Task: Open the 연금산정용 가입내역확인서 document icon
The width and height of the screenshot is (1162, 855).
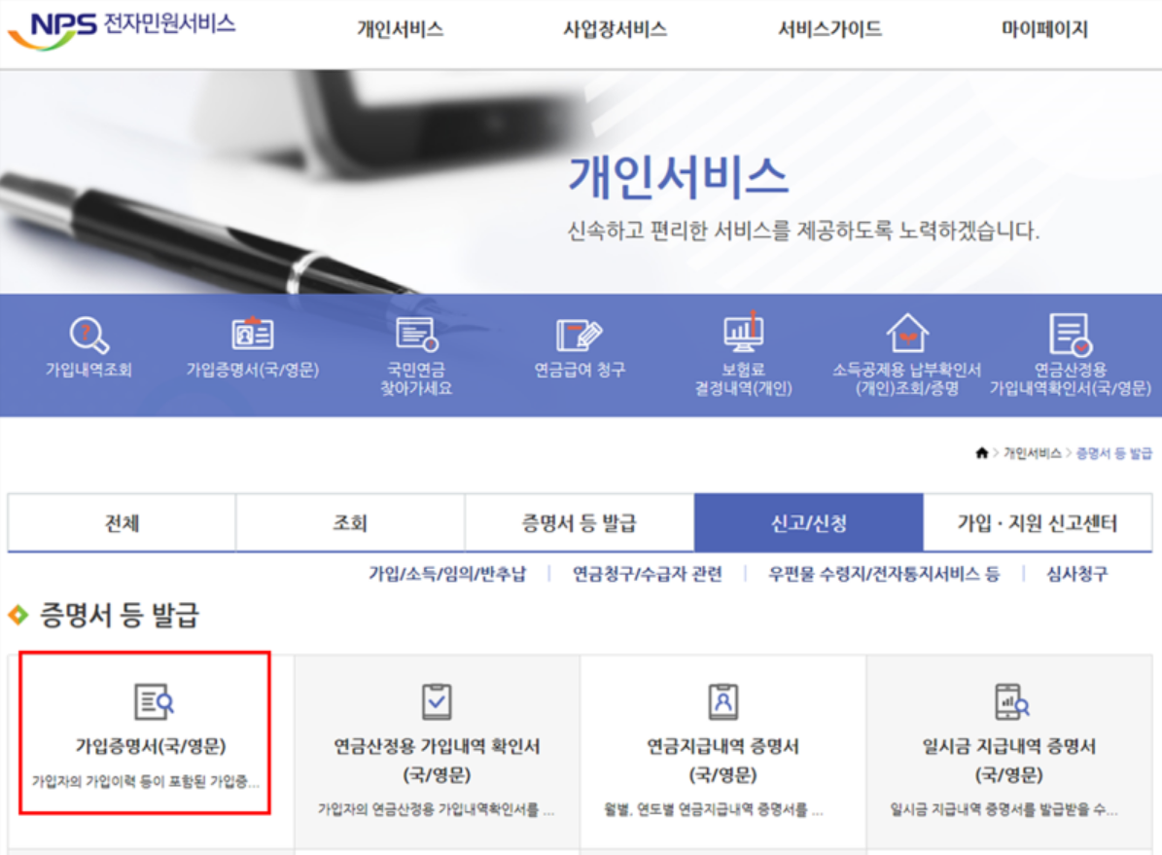Action: (1070, 335)
